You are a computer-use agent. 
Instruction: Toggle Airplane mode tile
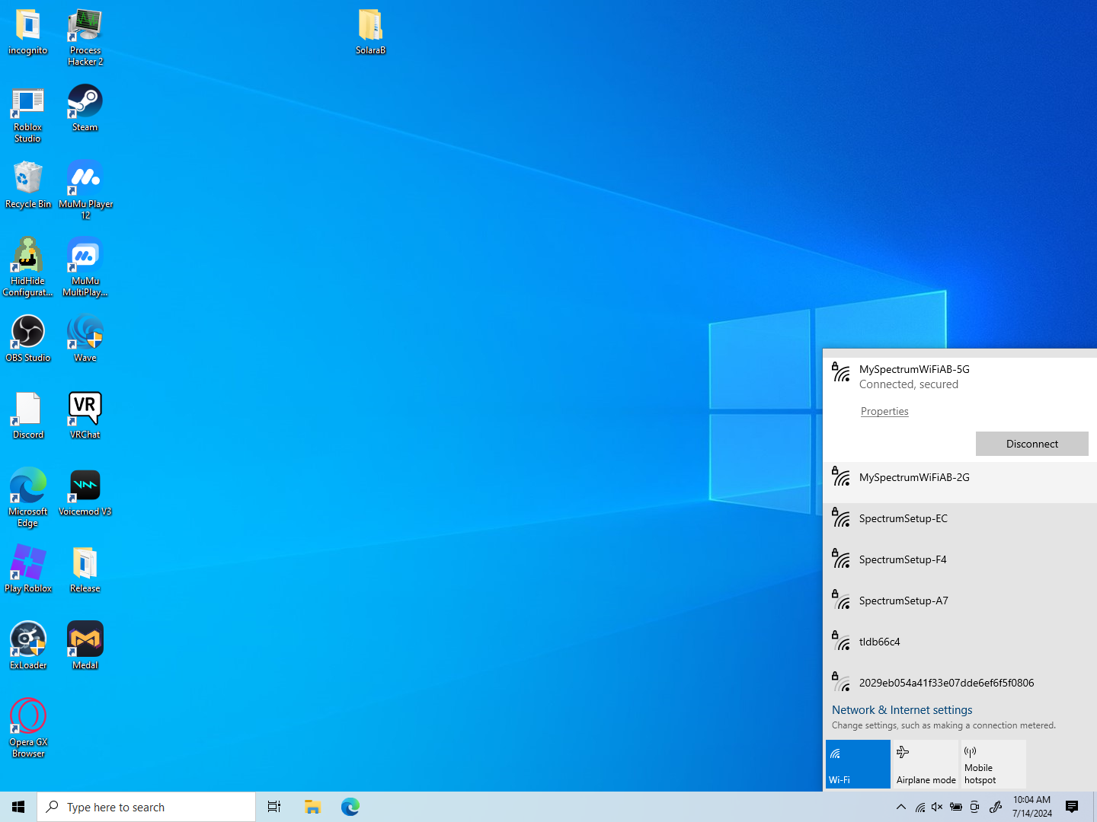[x=926, y=764]
